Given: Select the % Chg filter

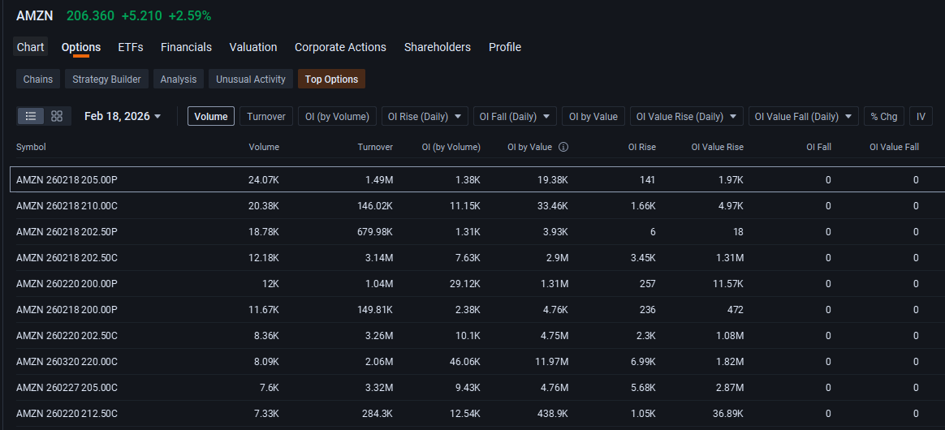Looking at the screenshot, I should pyautogui.click(x=884, y=116).
